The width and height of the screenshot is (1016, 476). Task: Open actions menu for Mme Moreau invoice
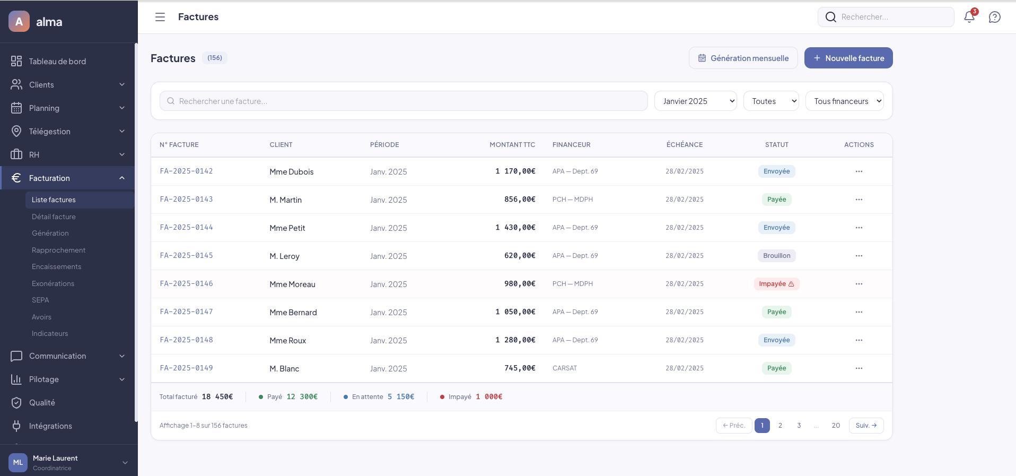click(x=859, y=284)
